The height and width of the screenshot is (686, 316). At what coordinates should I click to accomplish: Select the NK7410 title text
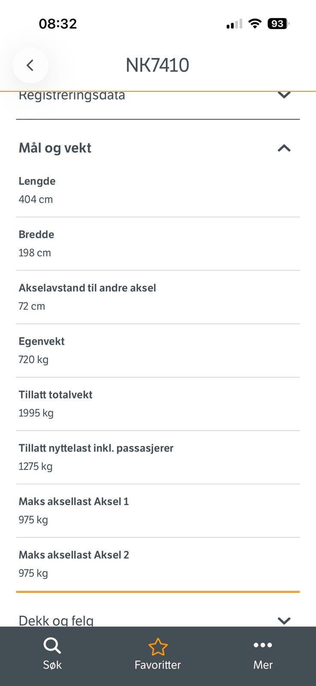point(158,65)
